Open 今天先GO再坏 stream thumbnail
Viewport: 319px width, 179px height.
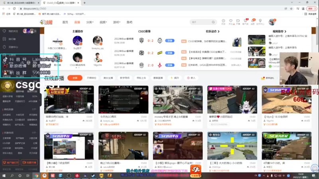pyautogui.click(x=124, y=100)
